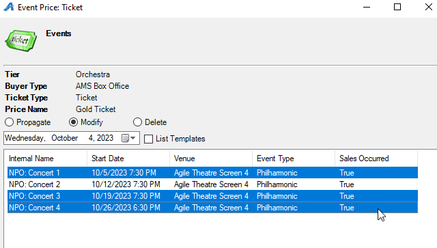Click Agile Theatre Screen 4 in Concert 2 row

coord(211,184)
